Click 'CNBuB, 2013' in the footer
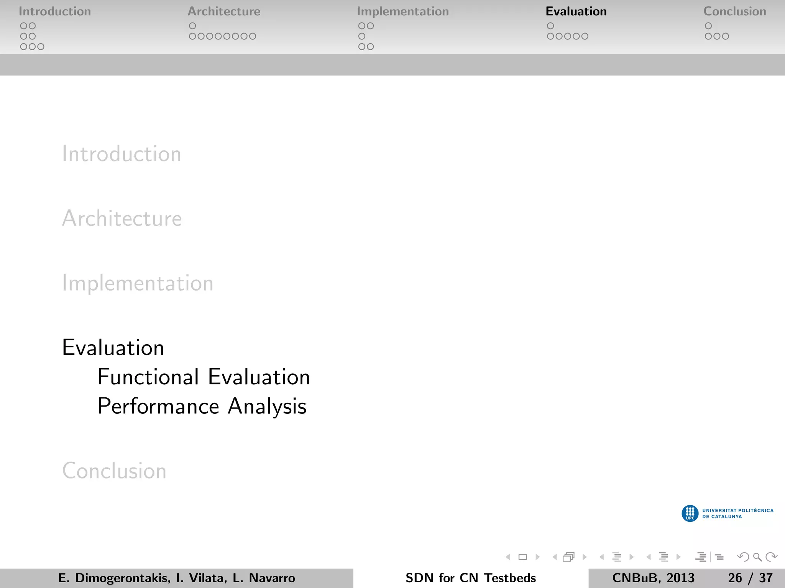The height and width of the screenshot is (588, 785). [653, 578]
